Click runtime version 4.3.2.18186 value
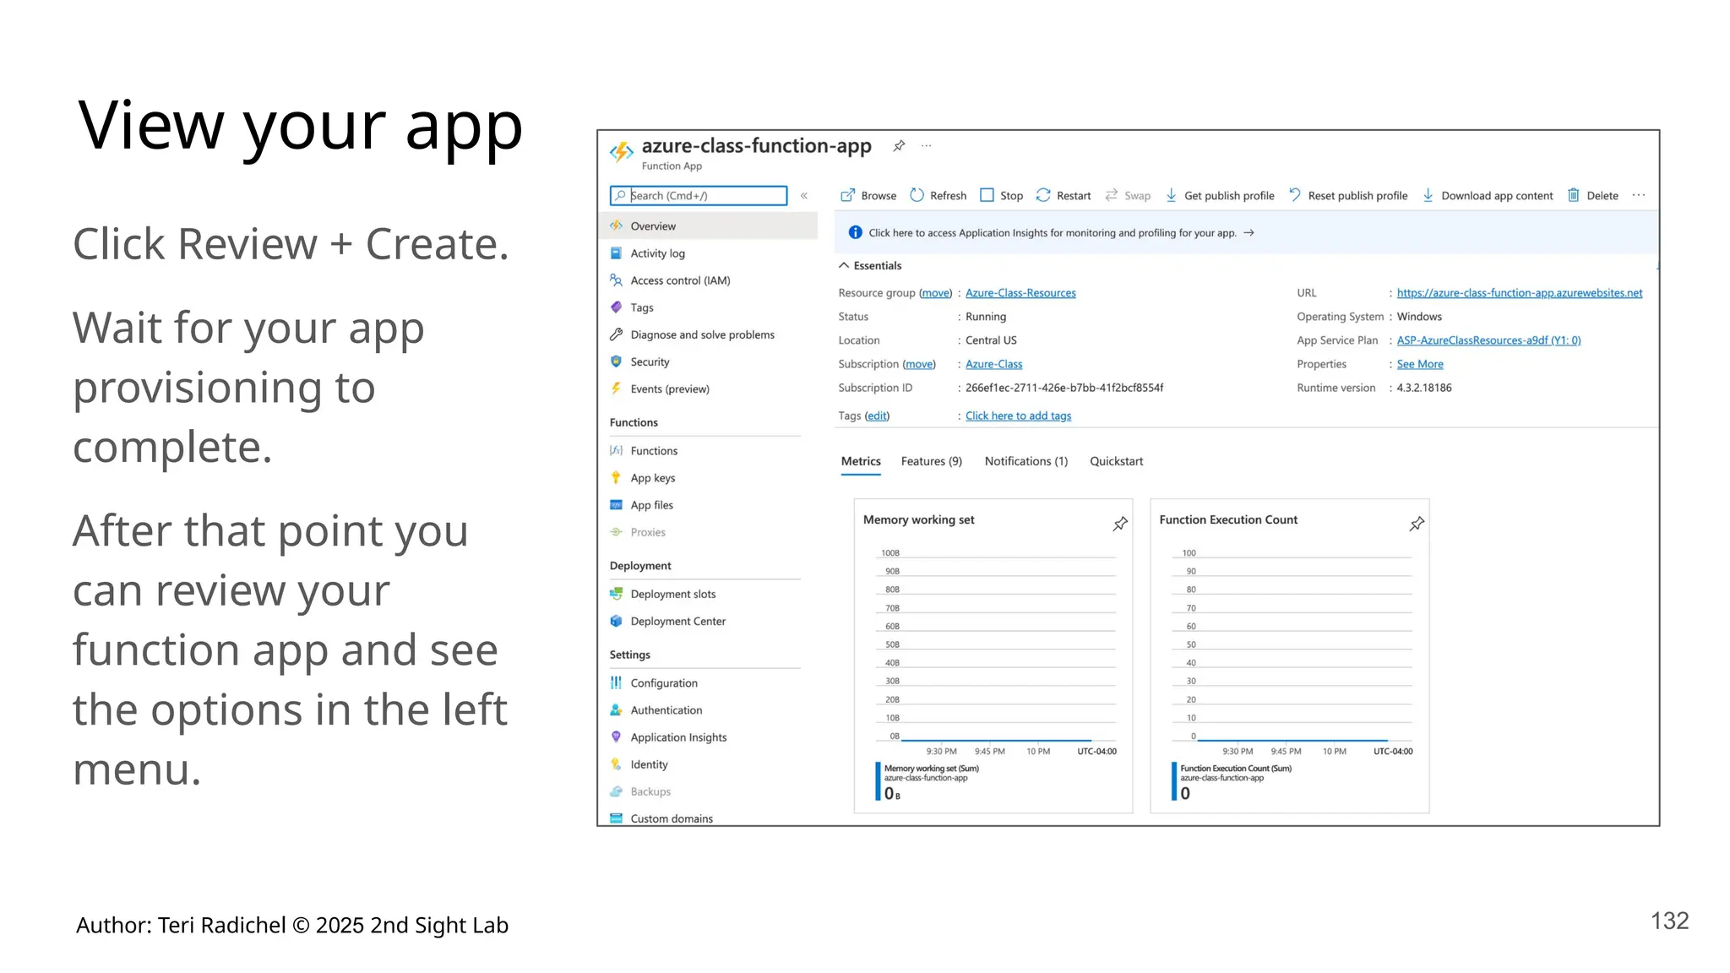Screen dimensions: 1730x973 pyautogui.click(x=1424, y=388)
